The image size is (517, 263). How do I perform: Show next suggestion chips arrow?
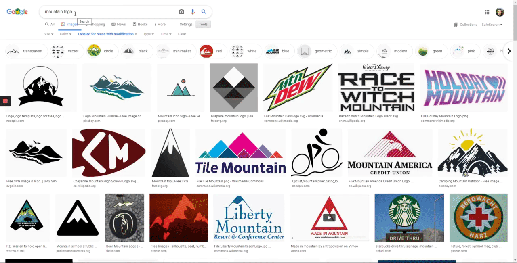[509, 51]
